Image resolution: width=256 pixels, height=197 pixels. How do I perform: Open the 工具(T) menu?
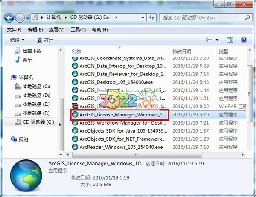coord(78,30)
